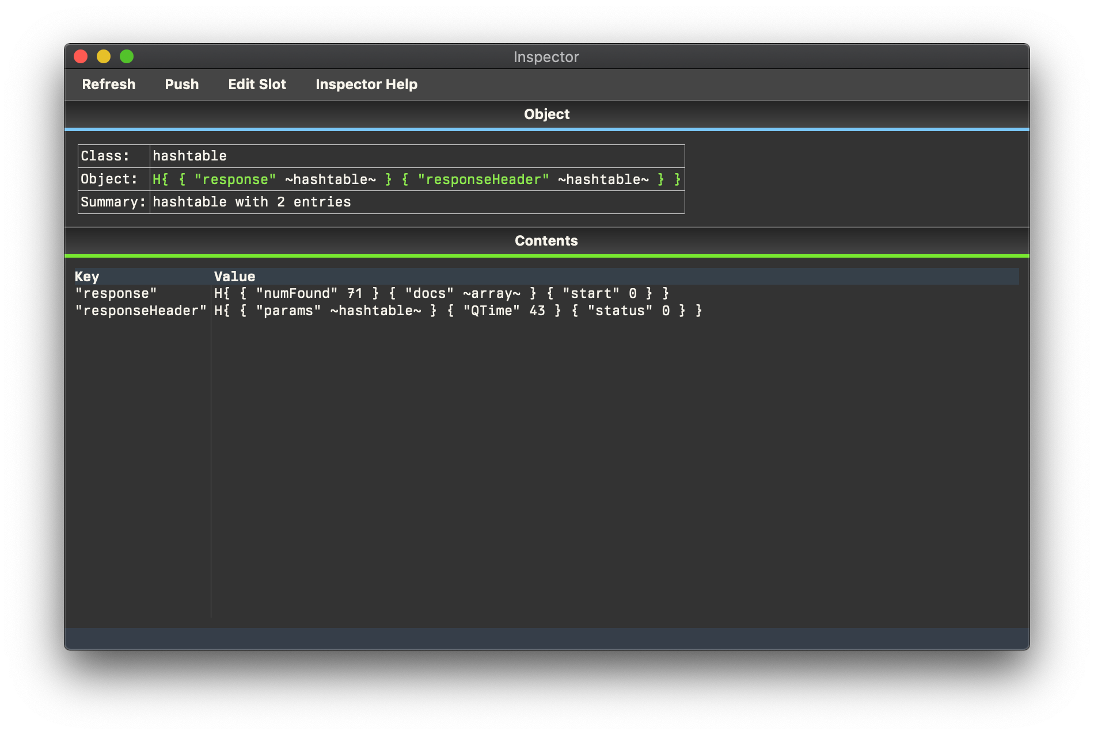Click the Refresh toolbar button
Viewport: 1094px width, 735px height.
[x=109, y=85]
